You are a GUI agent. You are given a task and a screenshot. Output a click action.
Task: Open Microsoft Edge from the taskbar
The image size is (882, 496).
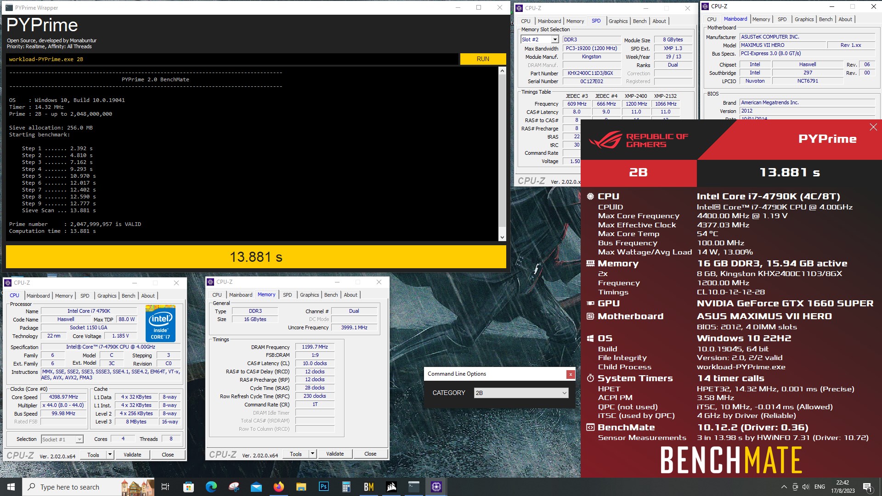tap(211, 487)
